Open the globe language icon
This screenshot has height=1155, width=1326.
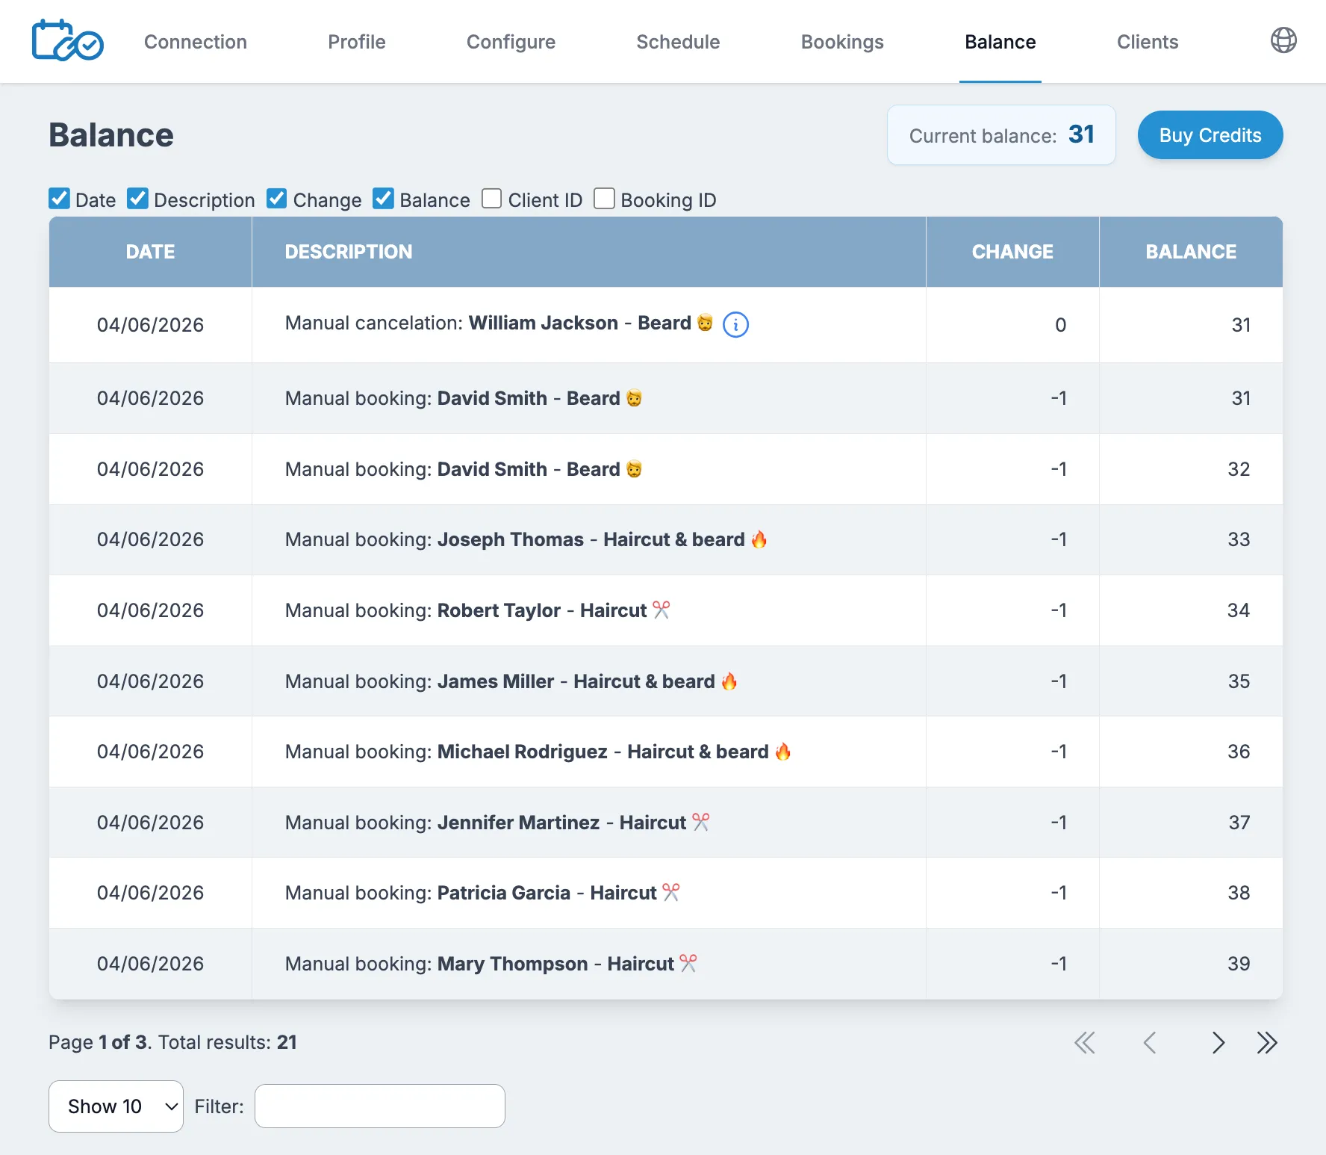click(1284, 40)
